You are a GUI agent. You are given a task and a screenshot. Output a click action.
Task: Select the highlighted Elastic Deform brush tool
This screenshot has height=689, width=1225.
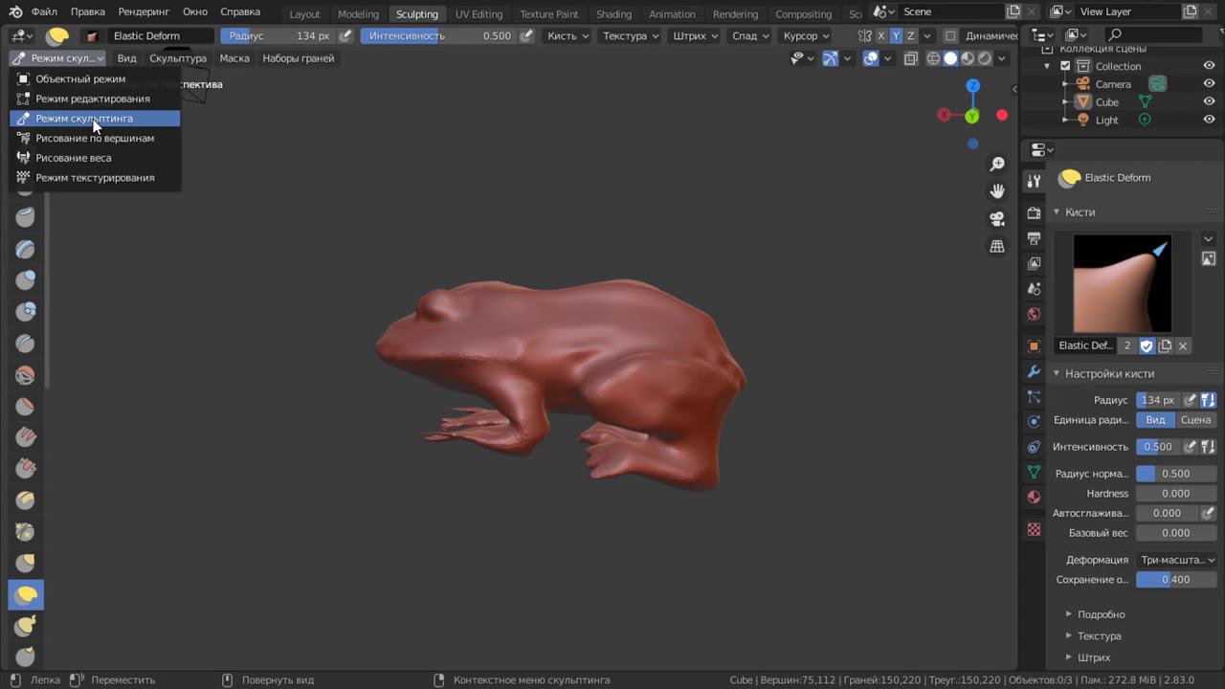26,594
